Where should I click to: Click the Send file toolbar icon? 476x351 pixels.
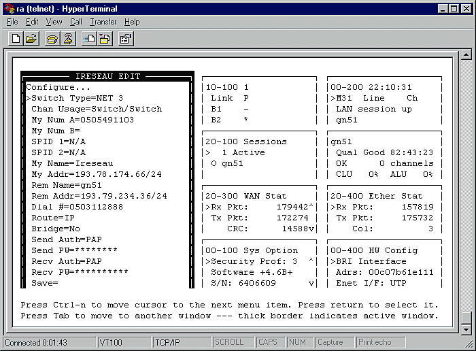[x=89, y=39]
